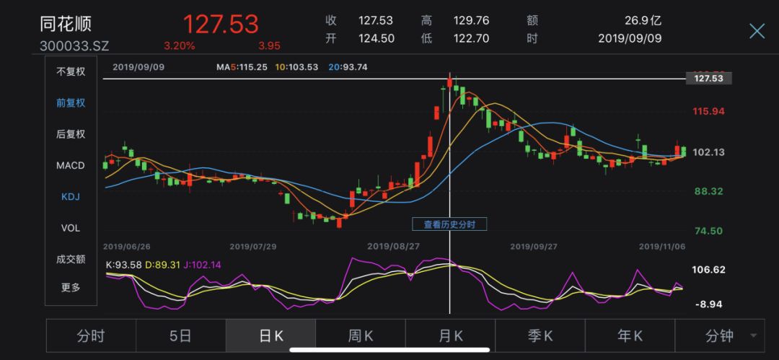Switch indicator to KDJ
Viewport: 779px width, 360px height.
click(71, 197)
